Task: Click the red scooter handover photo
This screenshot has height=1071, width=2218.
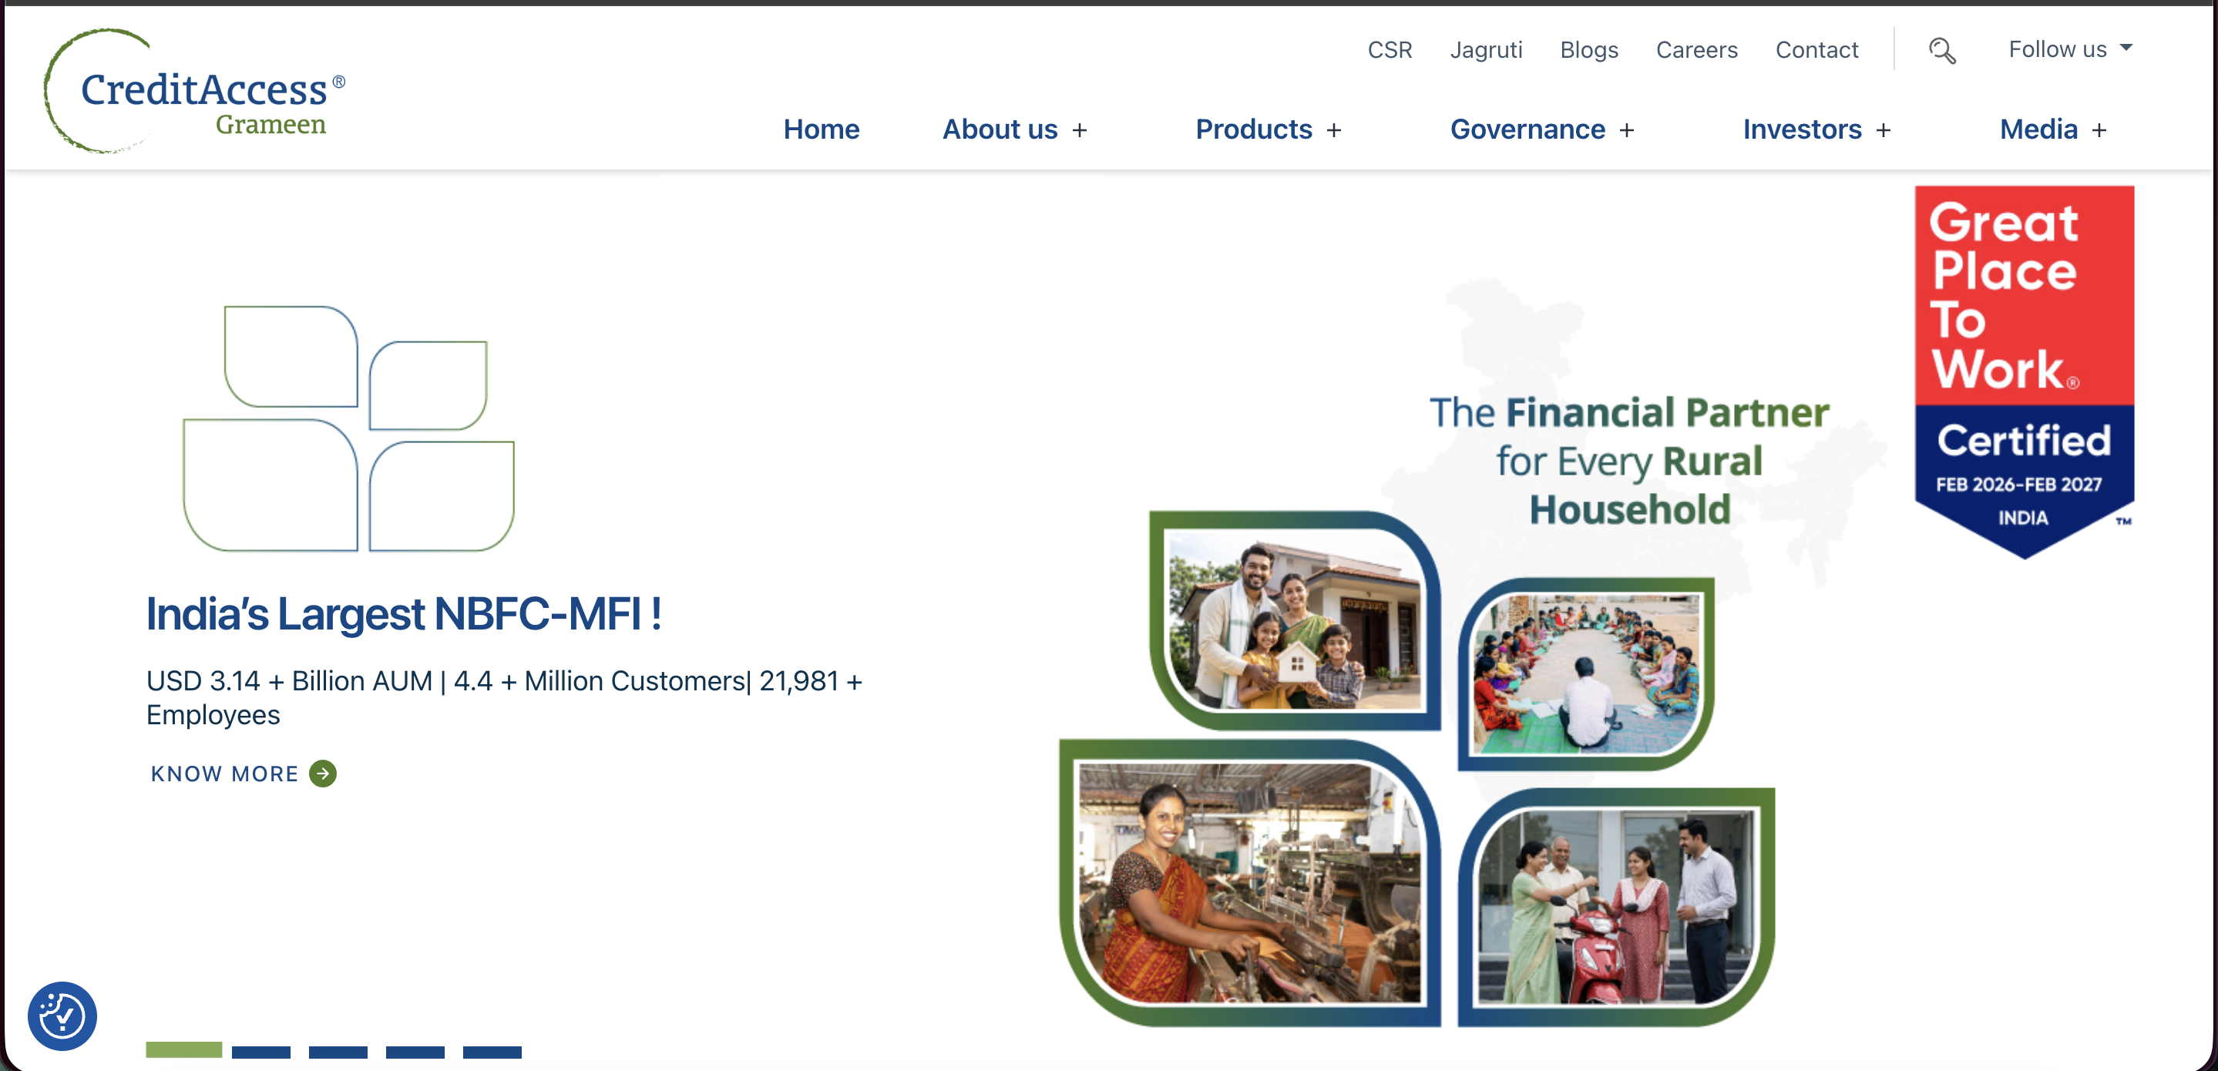Action: tap(1616, 907)
